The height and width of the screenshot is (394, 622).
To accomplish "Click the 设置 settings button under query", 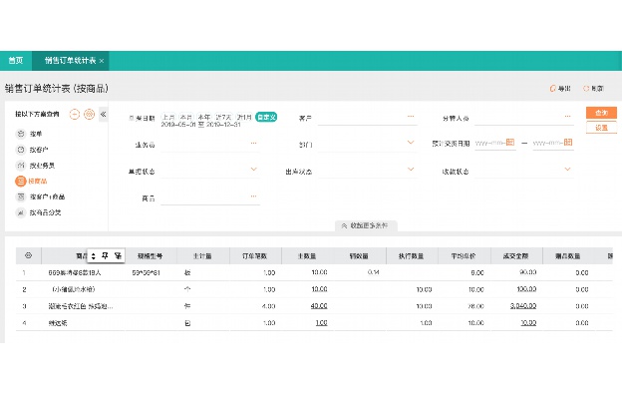I will tap(601, 128).
